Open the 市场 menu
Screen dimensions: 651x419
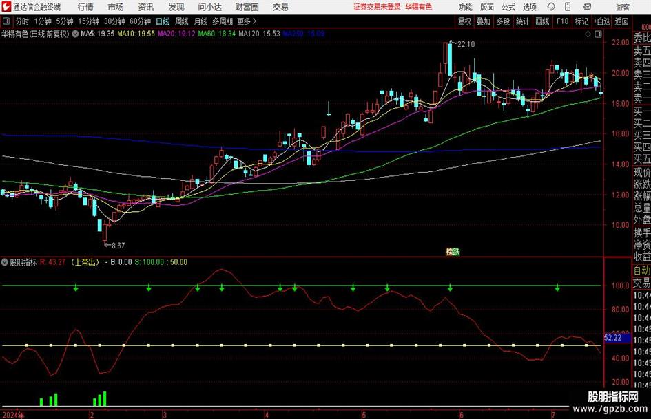(x=116, y=7)
